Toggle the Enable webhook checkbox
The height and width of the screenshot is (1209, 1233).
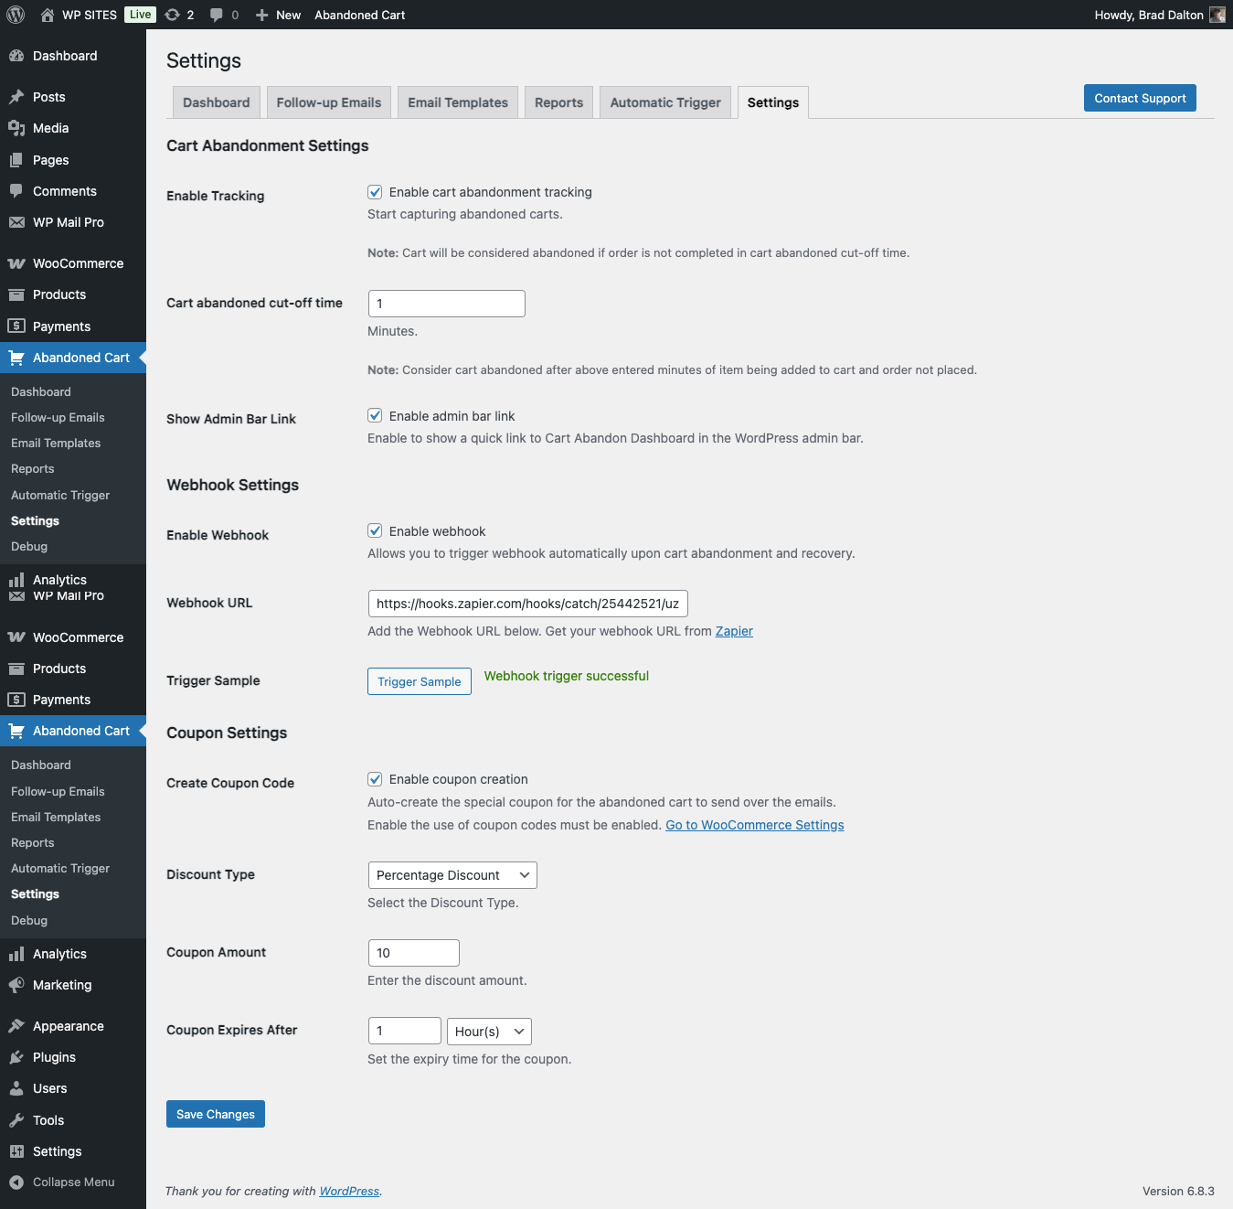pyautogui.click(x=375, y=531)
